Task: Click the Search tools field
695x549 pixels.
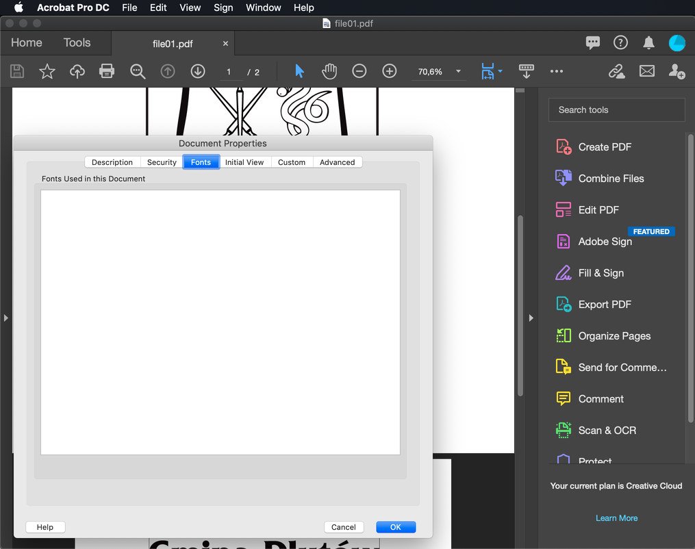Action: [616, 110]
